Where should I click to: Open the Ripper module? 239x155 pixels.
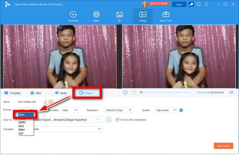pos(97,16)
